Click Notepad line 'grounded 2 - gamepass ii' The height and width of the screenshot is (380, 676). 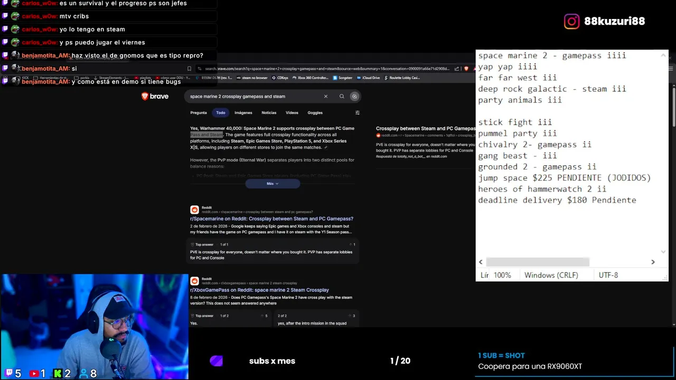coord(537,166)
